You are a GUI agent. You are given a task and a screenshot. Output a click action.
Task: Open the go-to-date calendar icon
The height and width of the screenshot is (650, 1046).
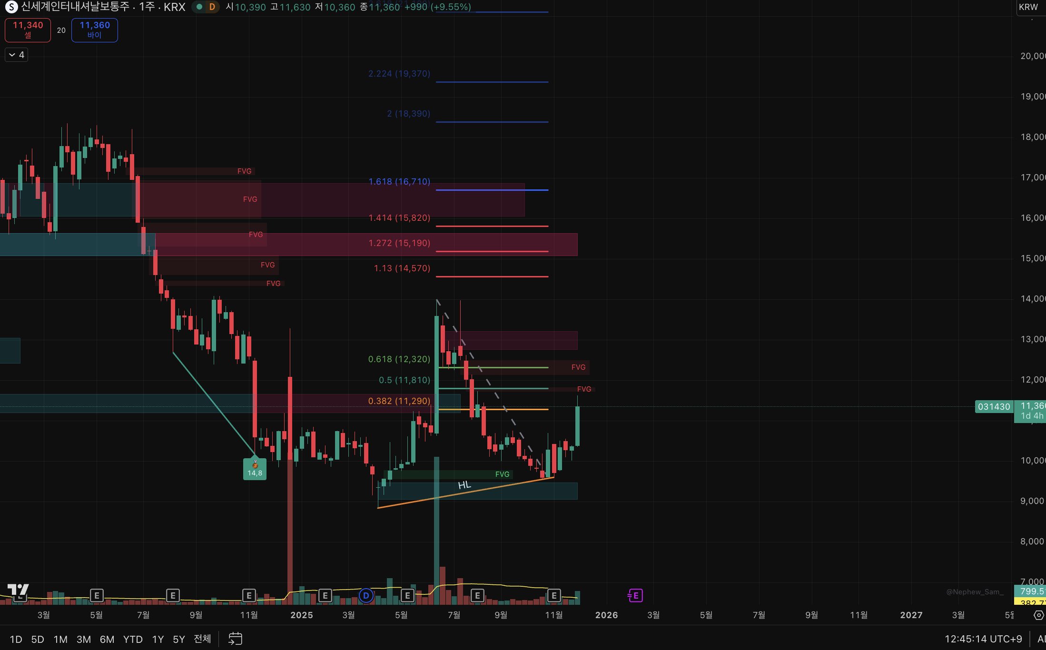(x=235, y=639)
